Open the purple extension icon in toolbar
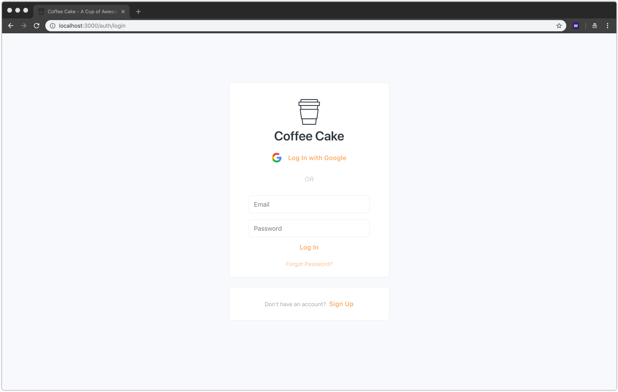The image size is (618, 392). click(x=576, y=26)
